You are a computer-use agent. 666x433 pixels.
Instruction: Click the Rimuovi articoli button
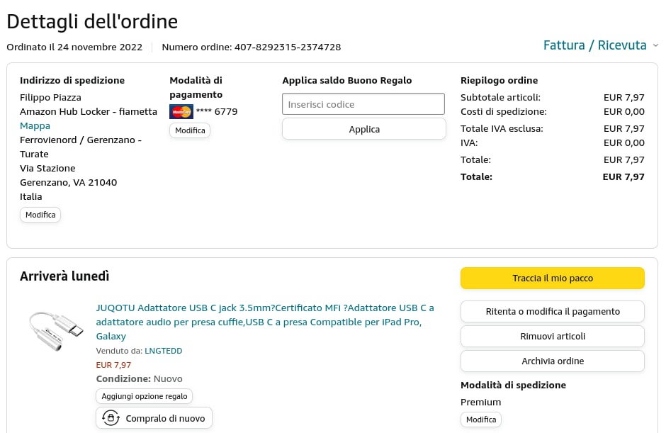tap(552, 336)
